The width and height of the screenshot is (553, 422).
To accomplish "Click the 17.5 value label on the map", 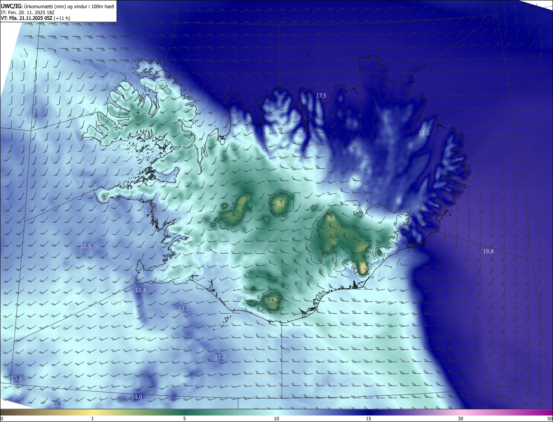I will [321, 96].
